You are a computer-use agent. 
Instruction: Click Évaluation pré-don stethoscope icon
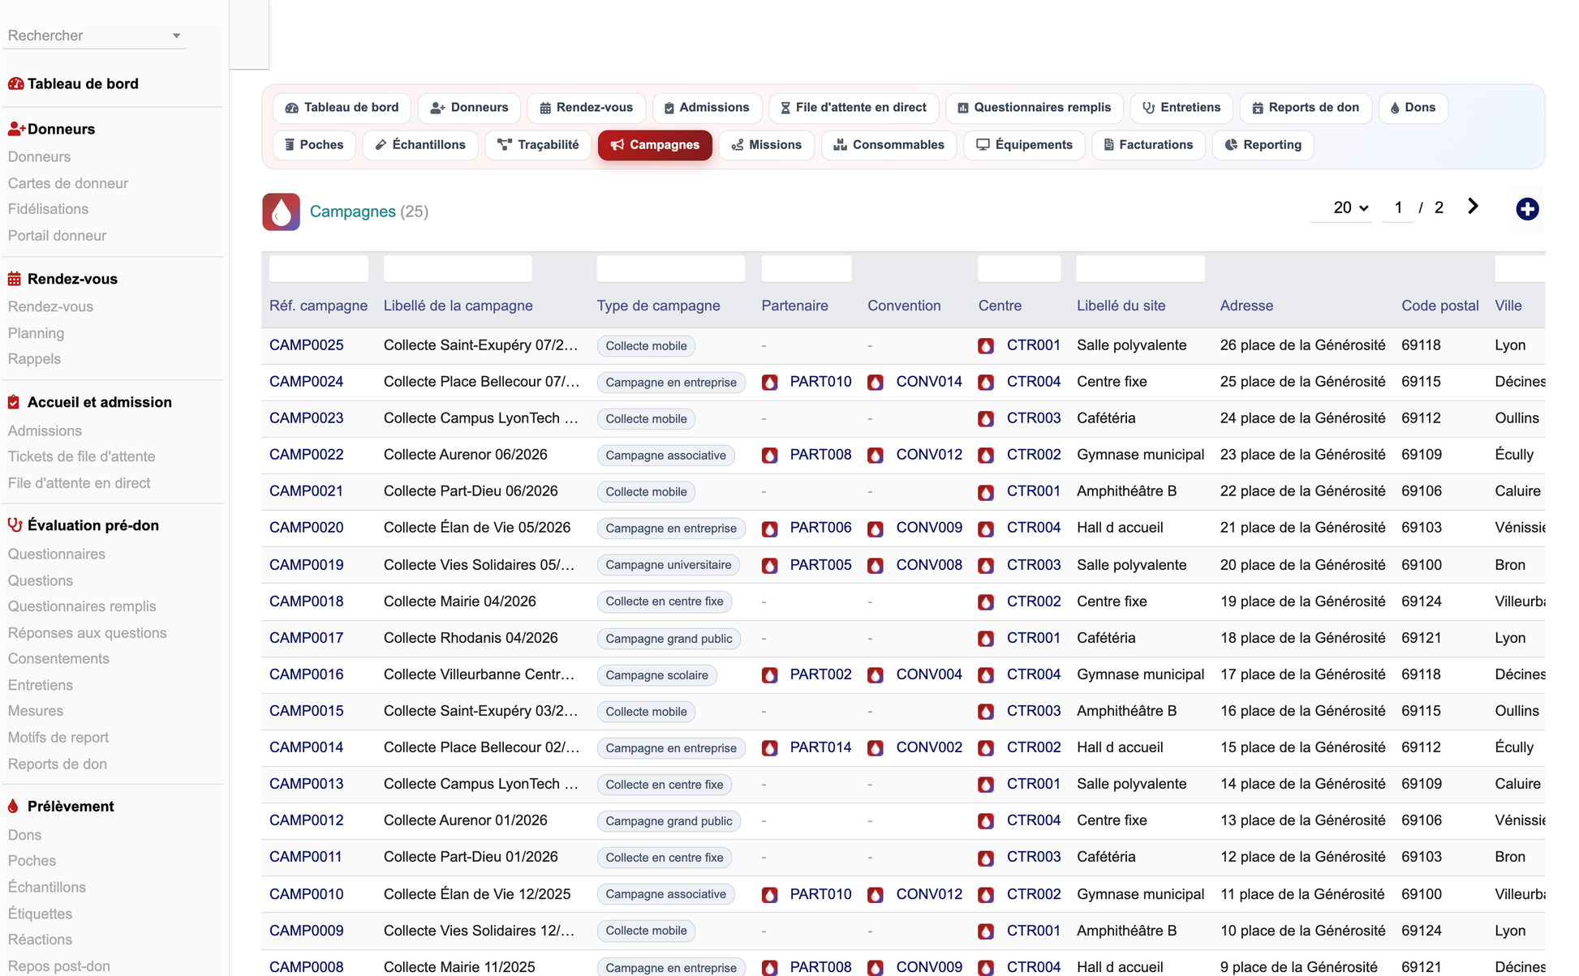(15, 525)
